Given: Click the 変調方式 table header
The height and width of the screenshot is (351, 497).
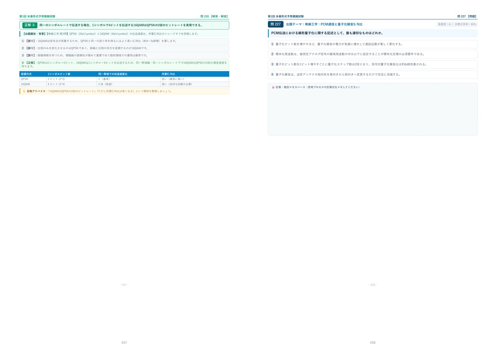Looking at the screenshot, I should coord(33,74).
